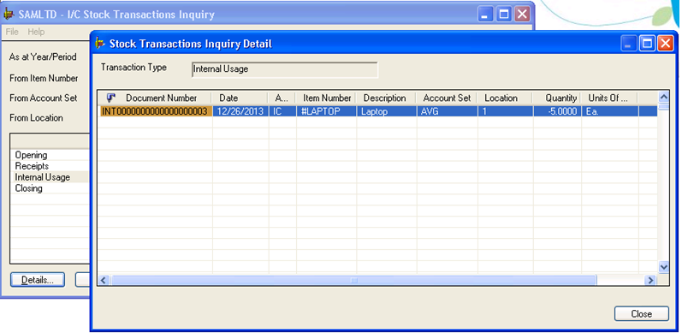Select Receipts row in Inquiry window

pos(32,166)
